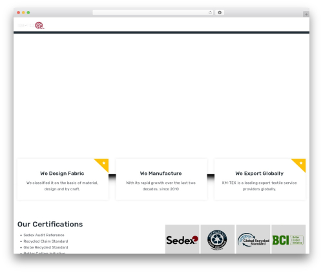Click text 'With its rapid growth over the last two'

click(x=161, y=183)
